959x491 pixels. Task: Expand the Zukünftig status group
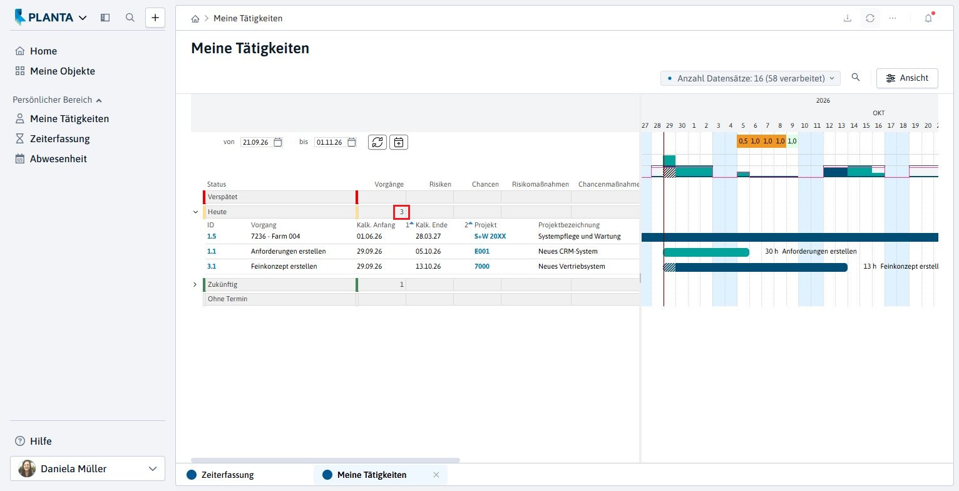pyautogui.click(x=195, y=285)
